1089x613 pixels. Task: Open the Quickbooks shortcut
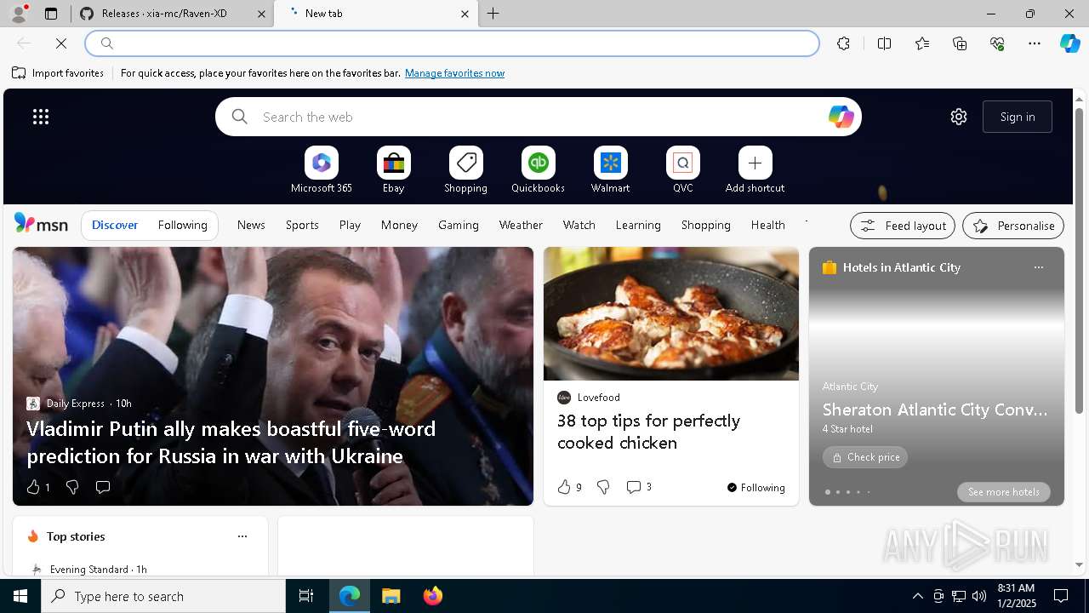pyautogui.click(x=539, y=170)
